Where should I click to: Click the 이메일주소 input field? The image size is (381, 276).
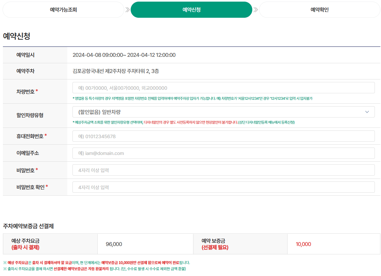[x=223, y=153]
